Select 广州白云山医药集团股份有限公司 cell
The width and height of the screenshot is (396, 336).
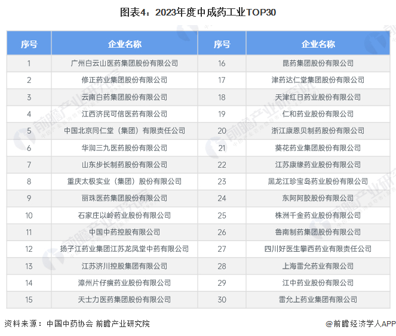pyautogui.click(x=124, y=63)
